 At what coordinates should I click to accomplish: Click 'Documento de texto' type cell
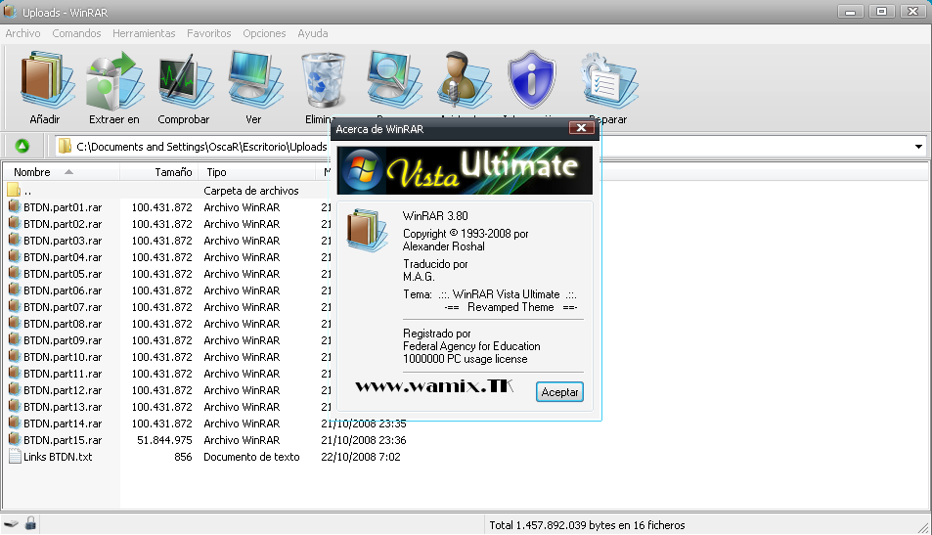(x=251, y=457)
